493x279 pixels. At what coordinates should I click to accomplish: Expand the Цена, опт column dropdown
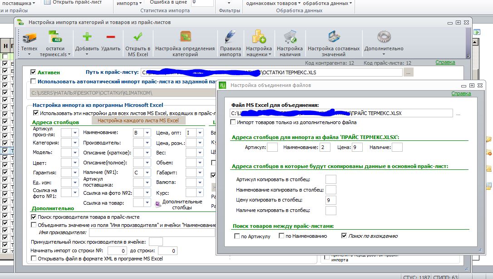coord(200,133)
